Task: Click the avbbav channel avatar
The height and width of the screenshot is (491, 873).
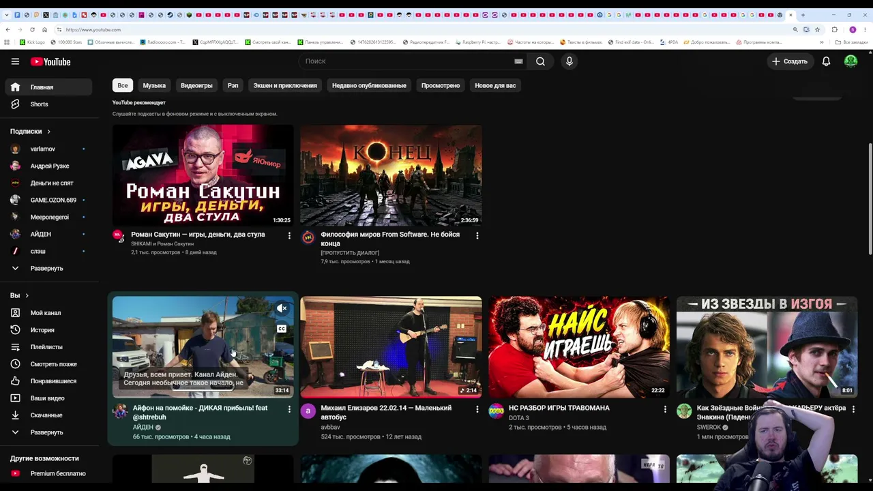Action: 308,411
